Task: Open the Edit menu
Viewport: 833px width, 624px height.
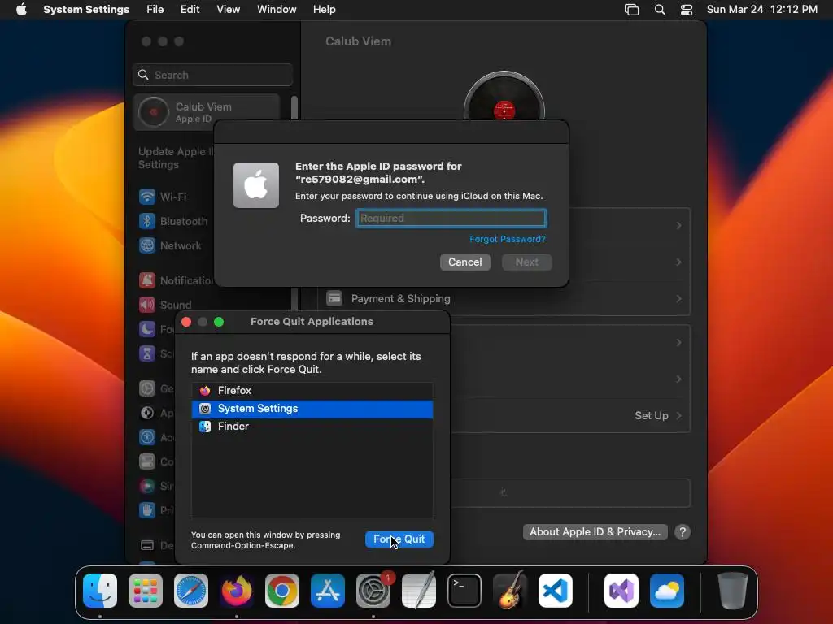Action: tap(190, 10)
